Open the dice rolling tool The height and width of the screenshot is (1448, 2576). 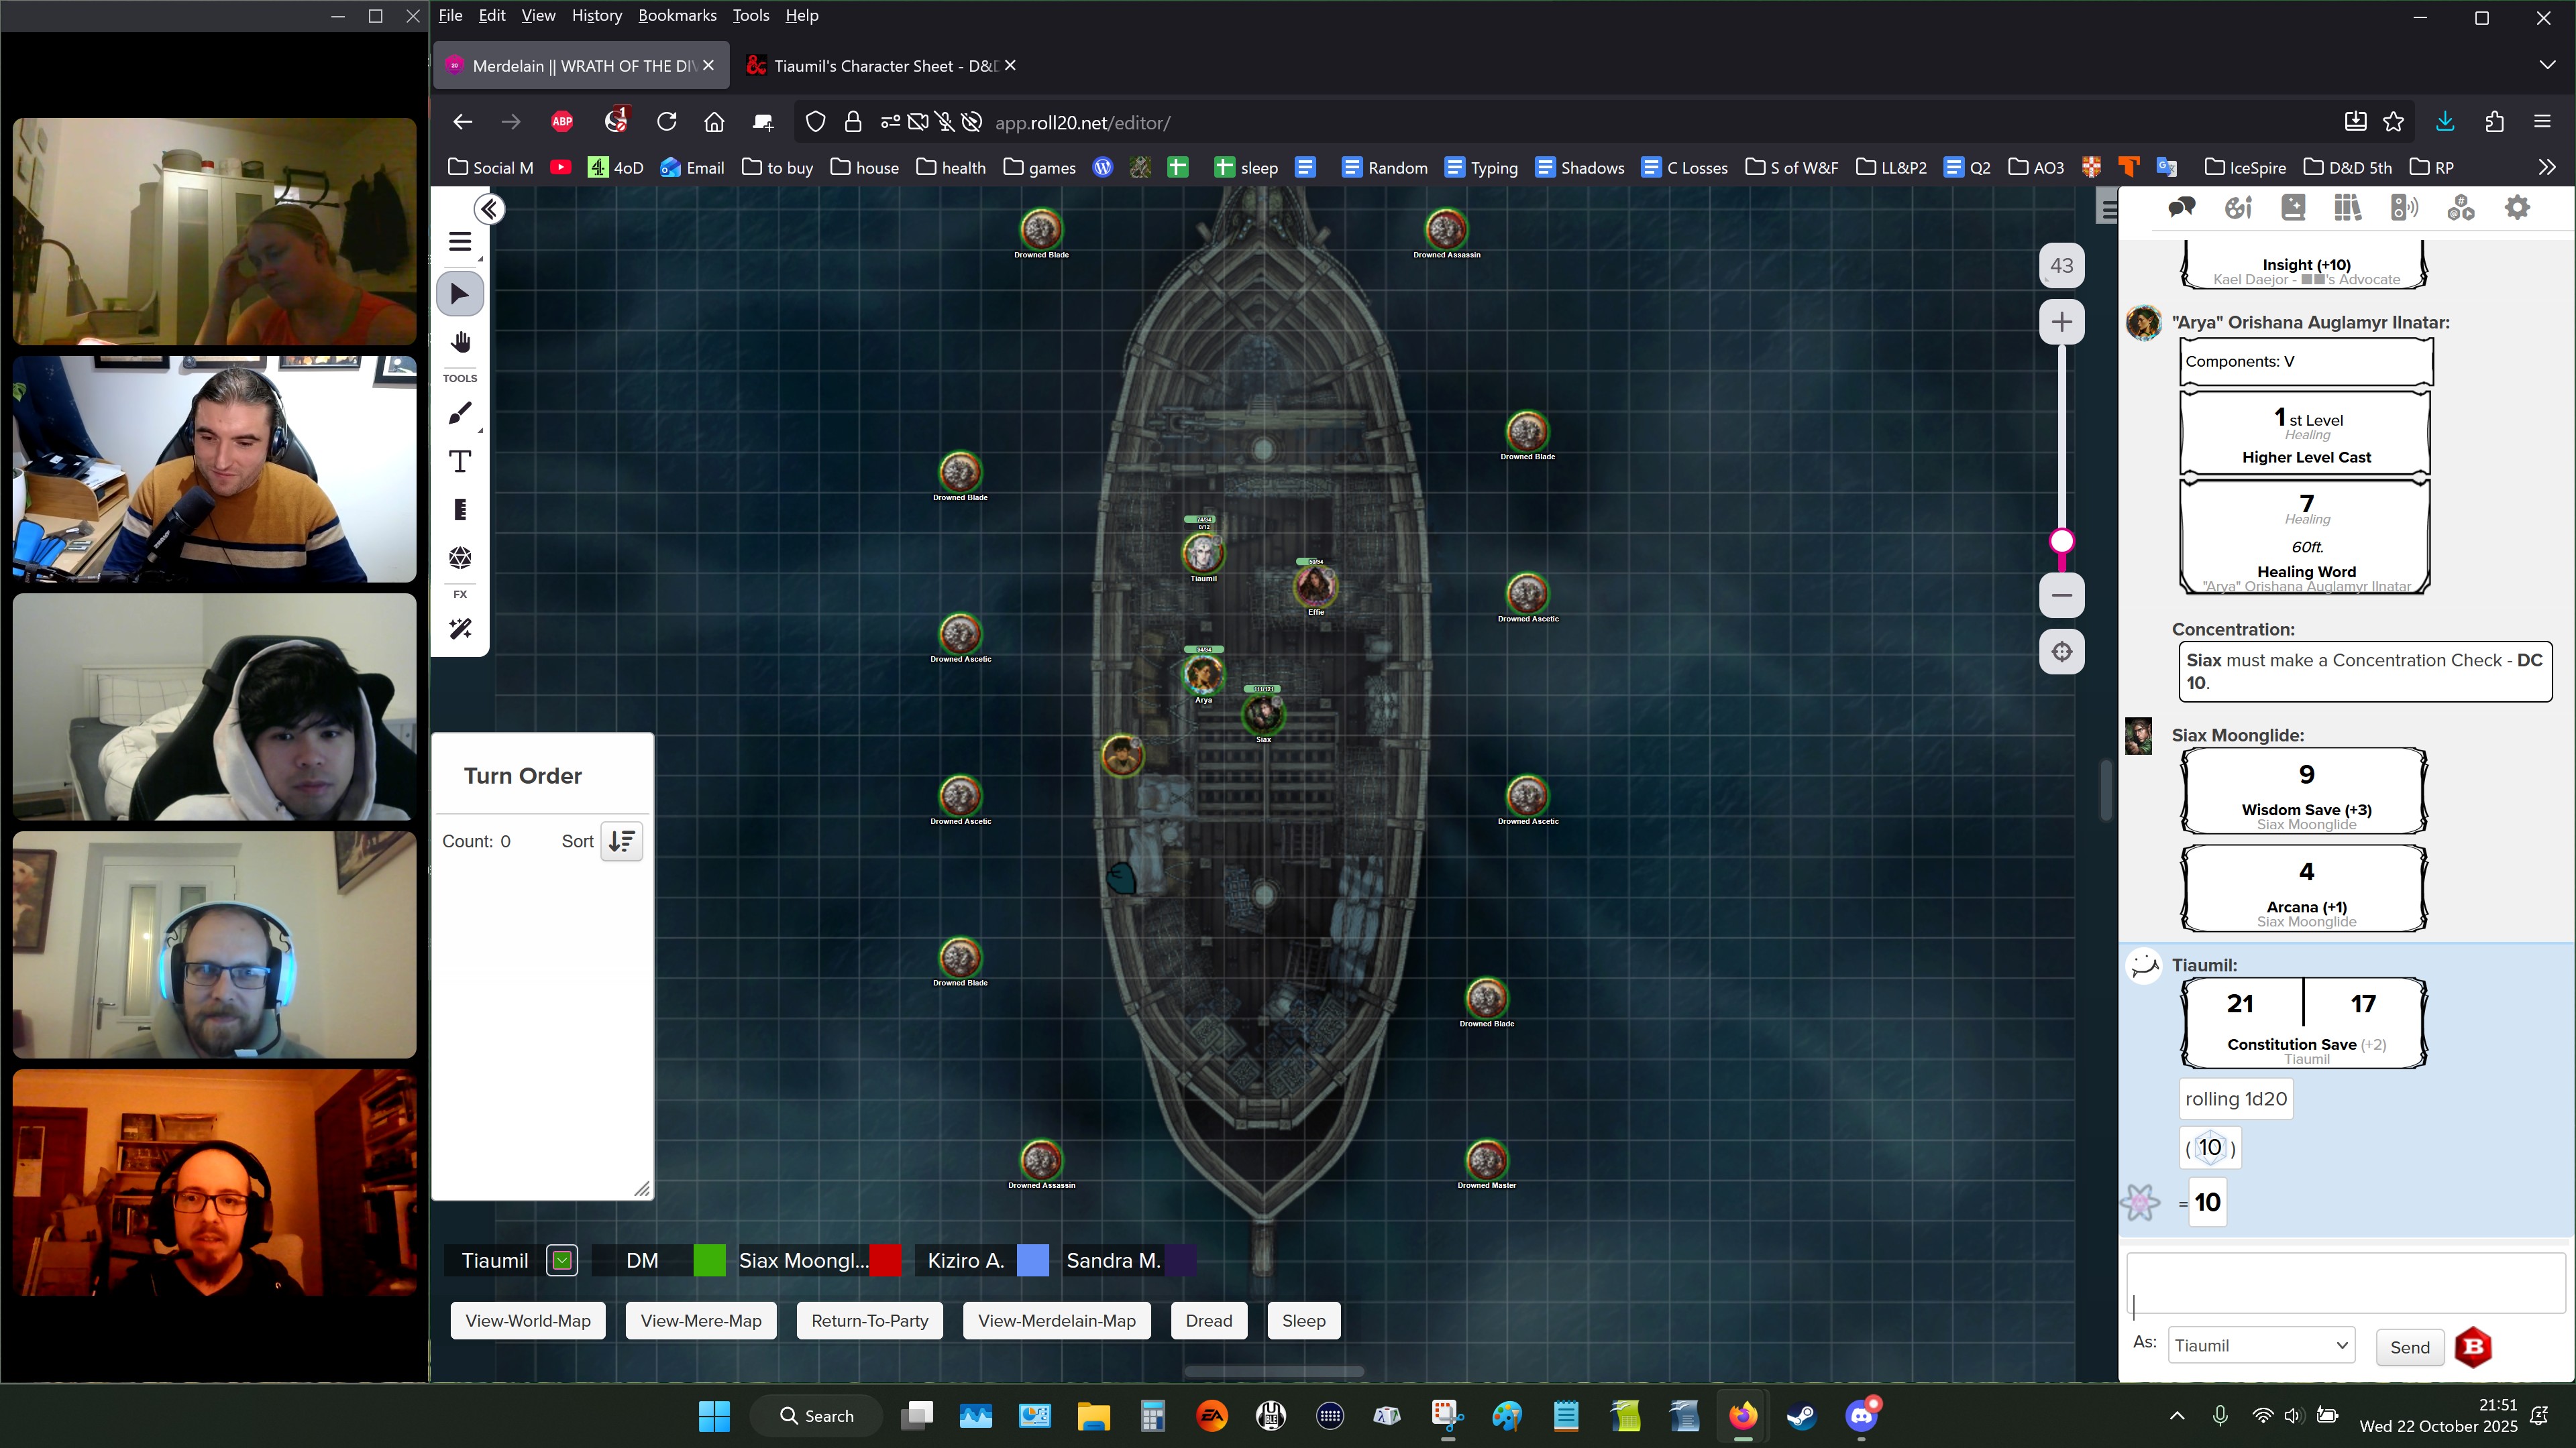coord(460,558)
